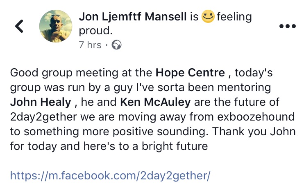Follow the m.facebook.com/2day2gether link
Screen dimensions: 304x190
[110, 176]
